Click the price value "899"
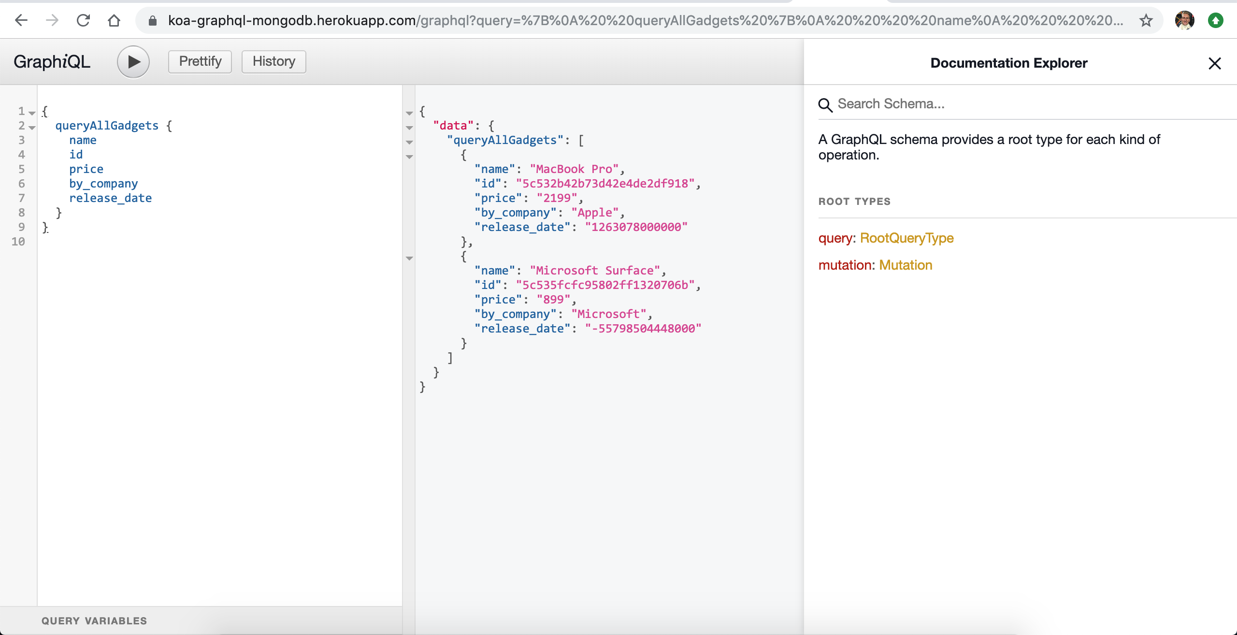Screen dimensions: 1237x635 pyautogui.click(x=553, y=300)
